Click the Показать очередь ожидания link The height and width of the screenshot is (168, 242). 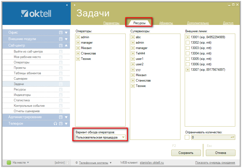pos(215,163)
